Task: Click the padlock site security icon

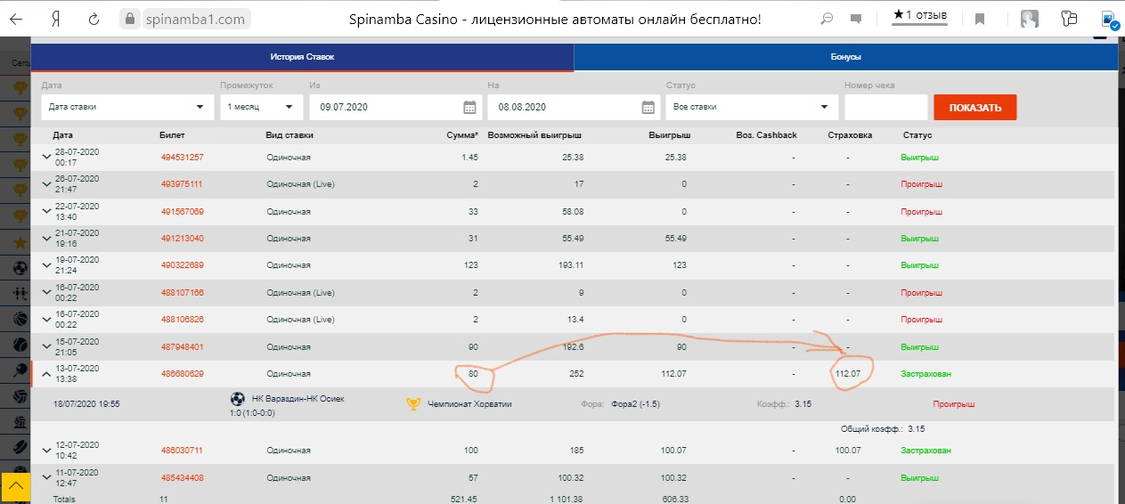Action: (x=130, y=19)
